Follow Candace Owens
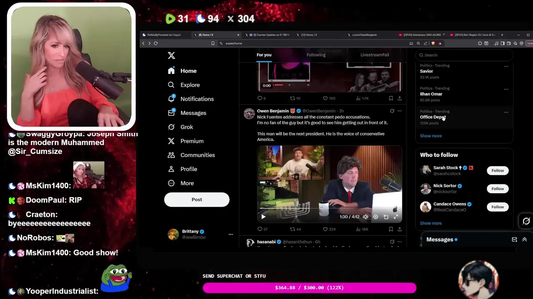533x299 pixels. 498,207
